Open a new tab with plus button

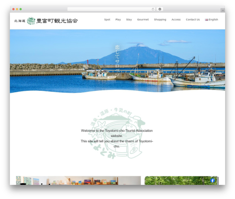click(x=223, y=10)
